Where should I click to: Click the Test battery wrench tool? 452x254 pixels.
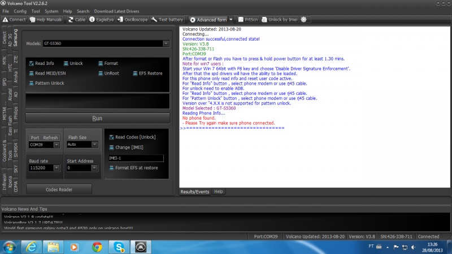(167, 20)
